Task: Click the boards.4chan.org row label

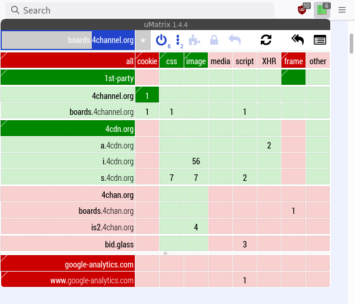Action: coord(68,210)
